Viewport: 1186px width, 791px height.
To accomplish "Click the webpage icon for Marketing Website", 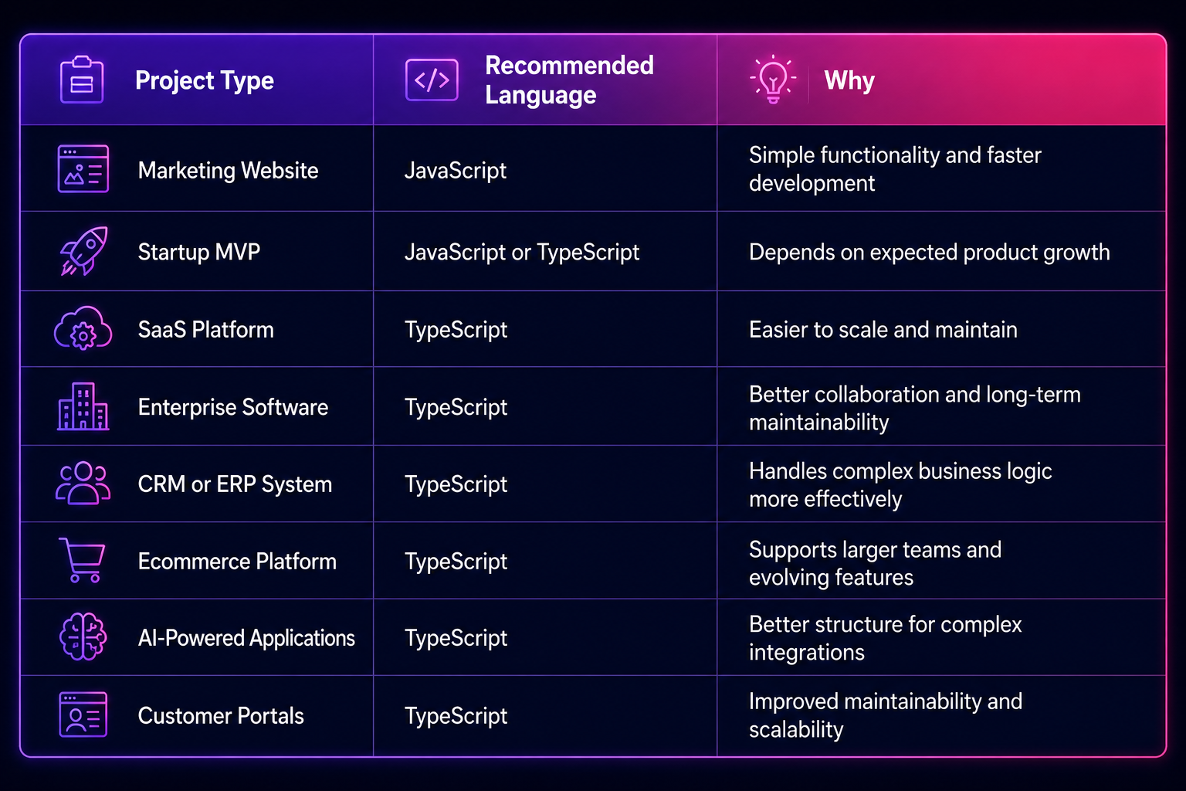I will click(83, 168).
